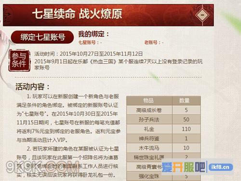Select the 高级成长卷 table cell
Viewport: 241px width, 181px height.
[x=149, y=110]
